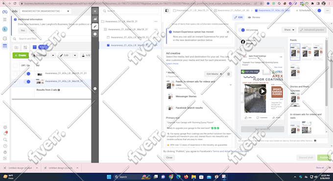The height and width of the screenshot is (181, 333).
Task: Open the top-right more options menu
Action: (327, 10)
